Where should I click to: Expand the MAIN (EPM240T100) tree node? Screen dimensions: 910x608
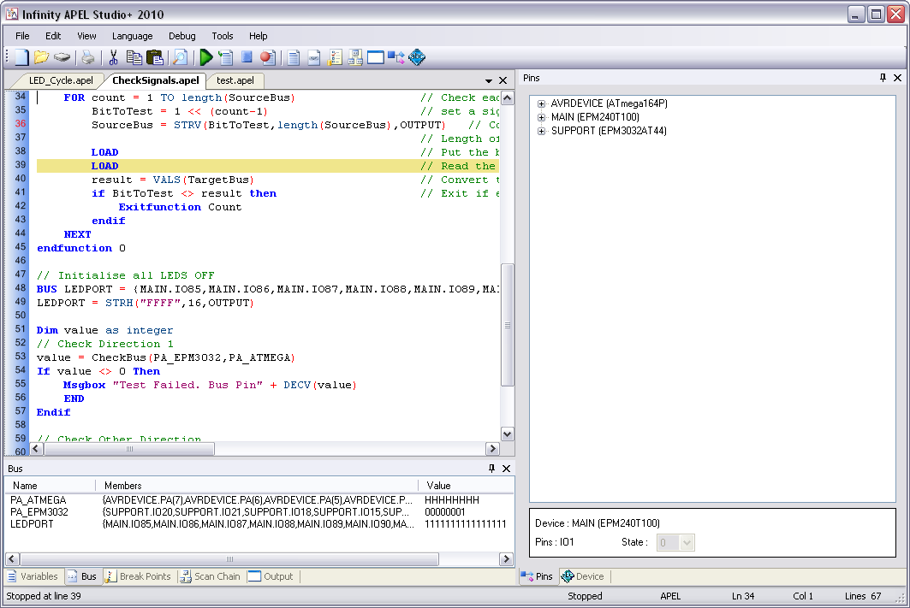[x=541, y=117]
